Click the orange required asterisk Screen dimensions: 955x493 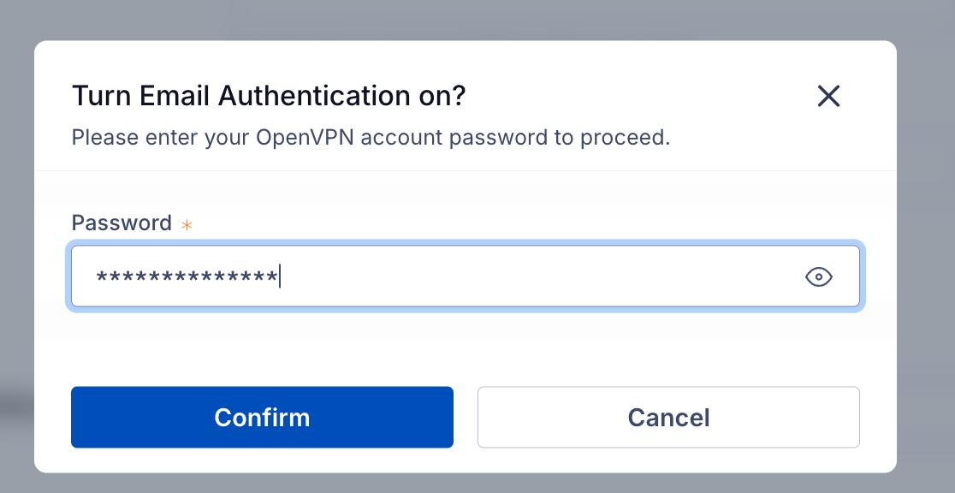pos(187,225)
